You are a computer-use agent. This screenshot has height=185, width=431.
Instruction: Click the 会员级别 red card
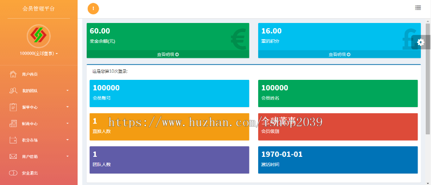click(338, 127)
